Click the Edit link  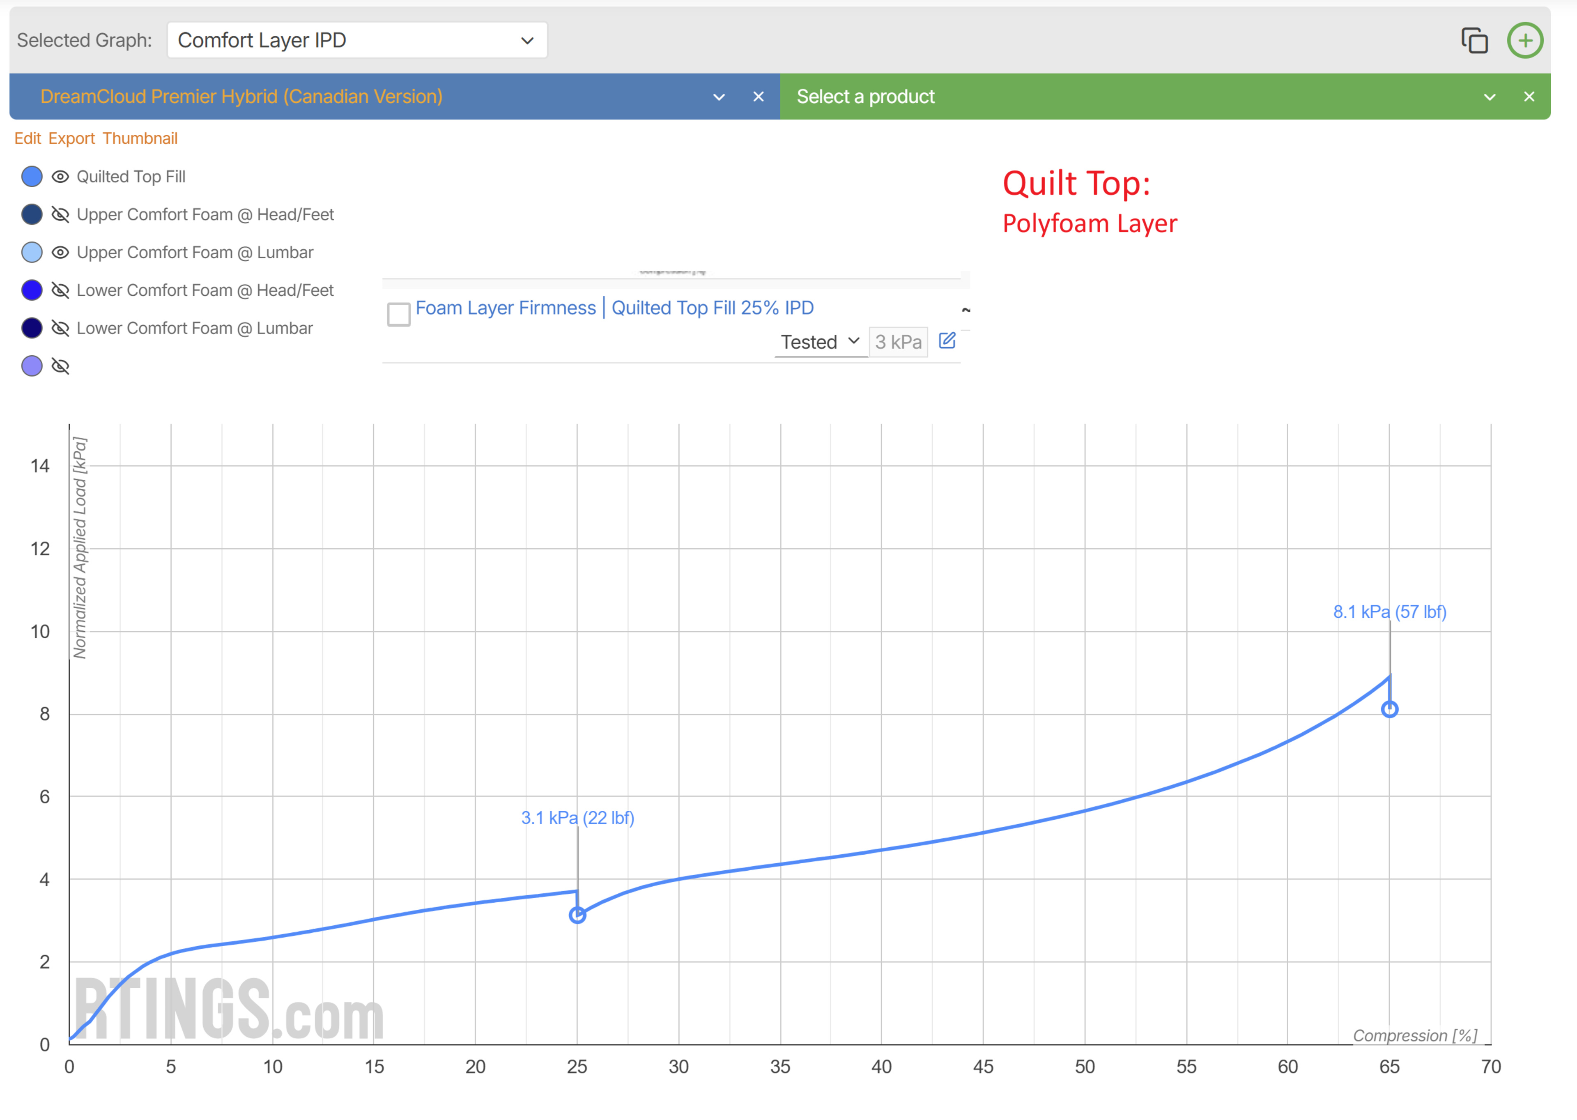point(28,139)
